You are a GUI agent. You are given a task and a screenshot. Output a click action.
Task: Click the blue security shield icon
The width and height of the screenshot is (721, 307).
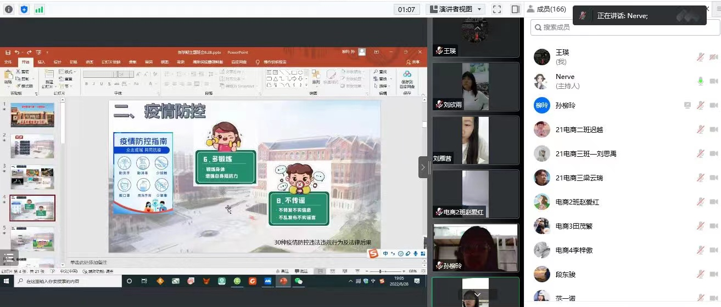pyautogui.click(x=24, y=9)
